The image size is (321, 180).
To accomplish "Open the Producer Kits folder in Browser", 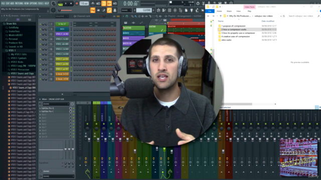I will pos(16,43).
